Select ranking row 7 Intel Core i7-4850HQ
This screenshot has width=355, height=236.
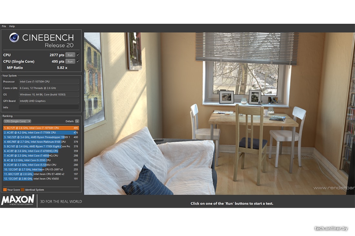(41, 156)
